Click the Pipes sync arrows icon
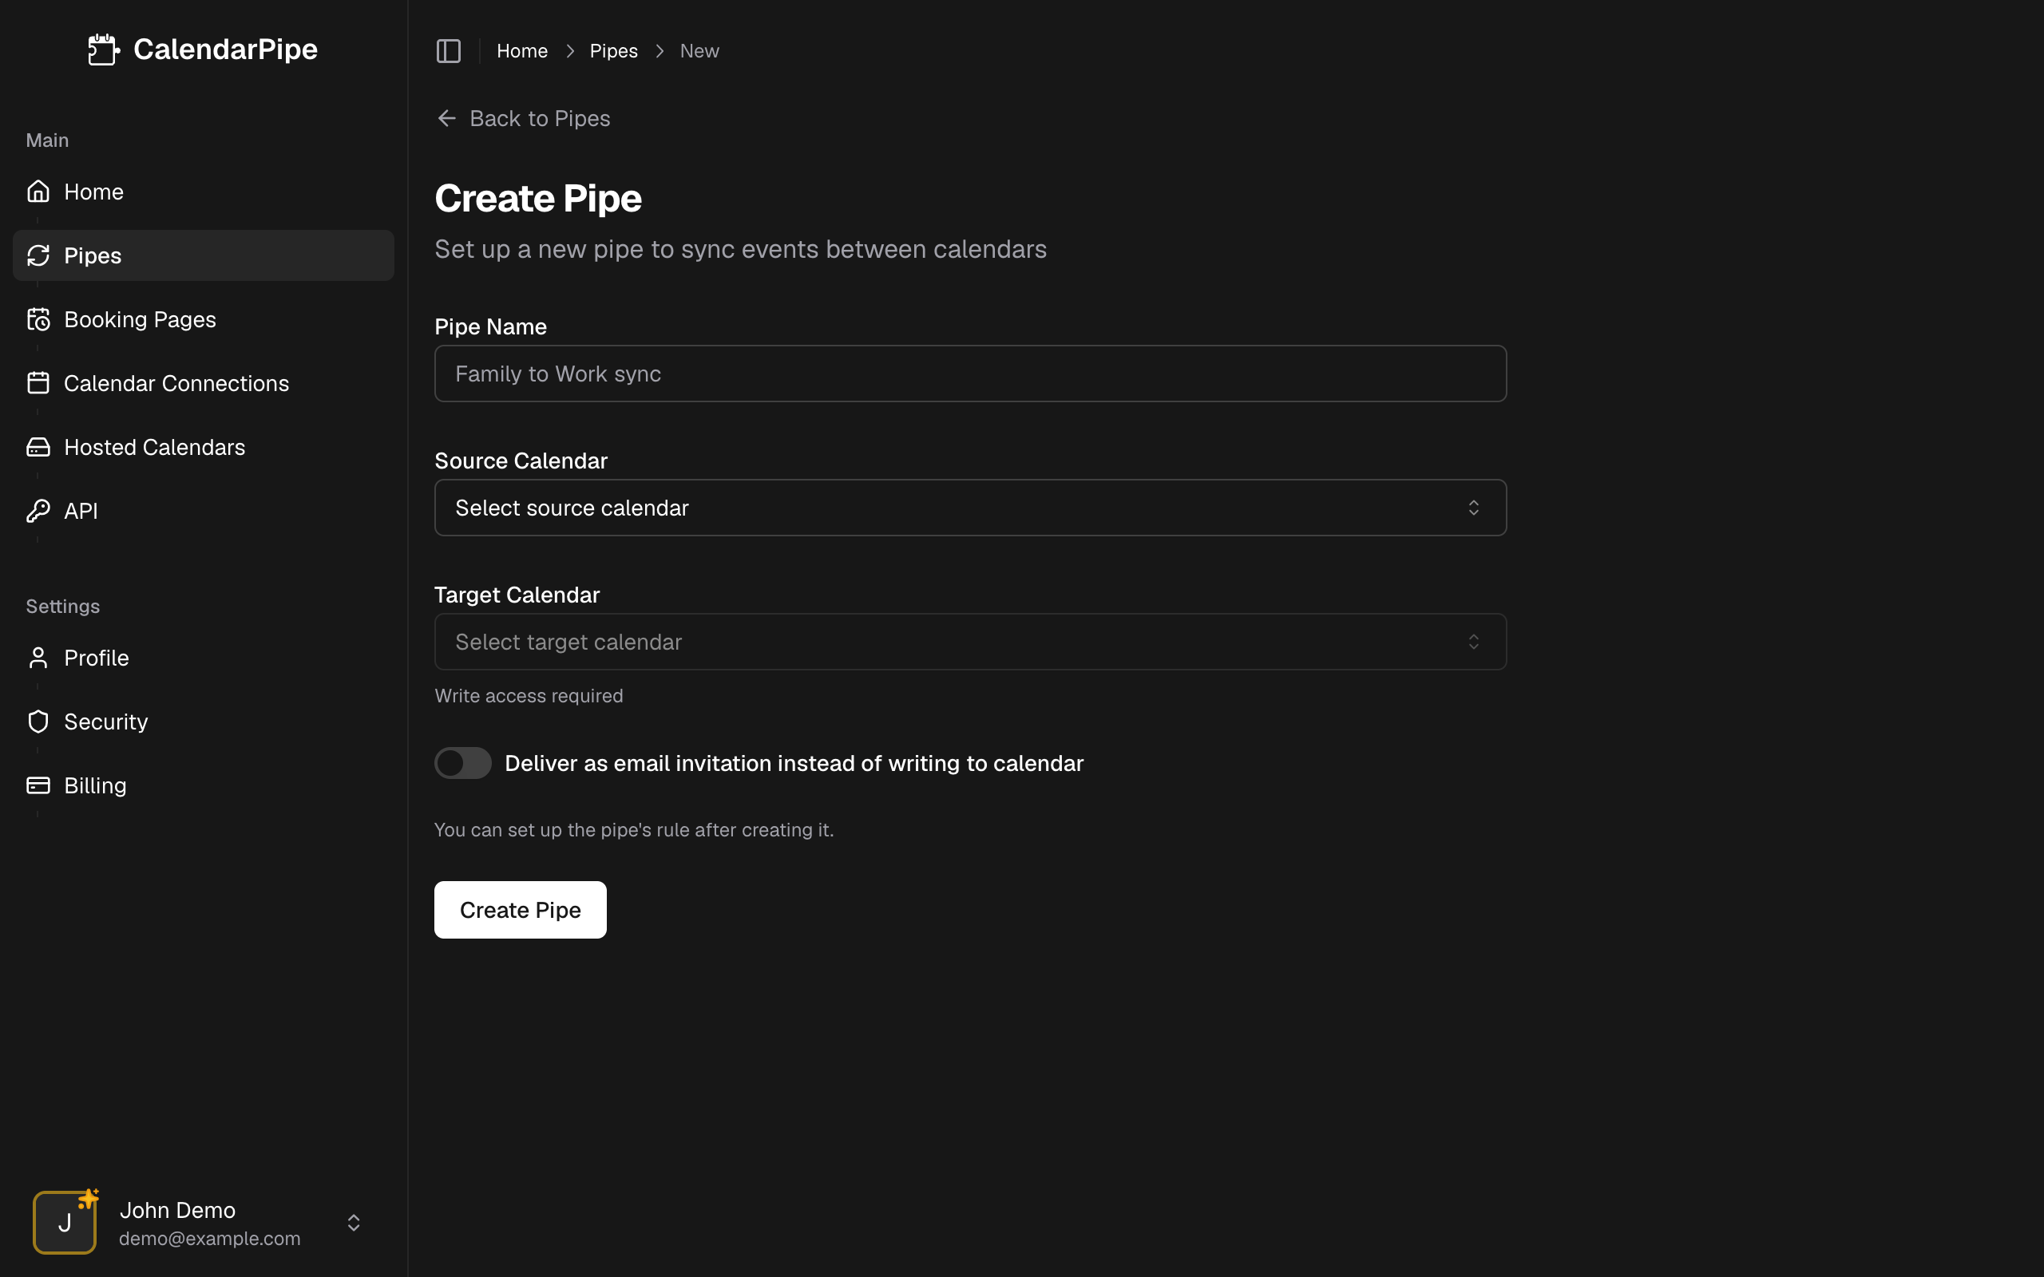The height and width of the screenshot is (1277, 2044). point(38,255)
